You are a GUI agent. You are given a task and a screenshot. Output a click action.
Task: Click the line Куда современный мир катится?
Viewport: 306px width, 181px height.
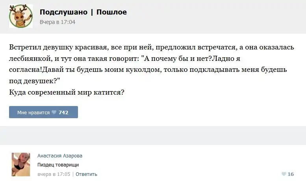point(67,93)
